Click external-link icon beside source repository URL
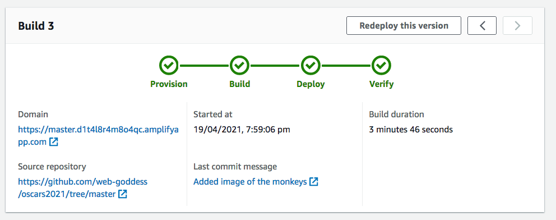 123,194
